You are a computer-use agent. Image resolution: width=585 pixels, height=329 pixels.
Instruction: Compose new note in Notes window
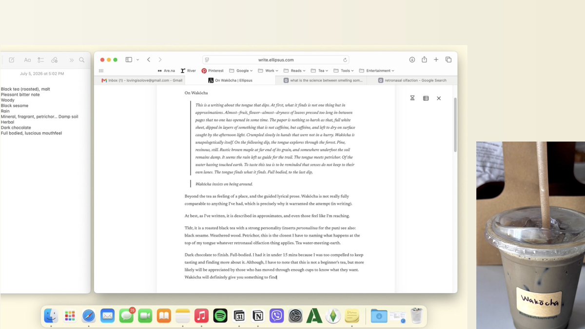click(12, 60)
